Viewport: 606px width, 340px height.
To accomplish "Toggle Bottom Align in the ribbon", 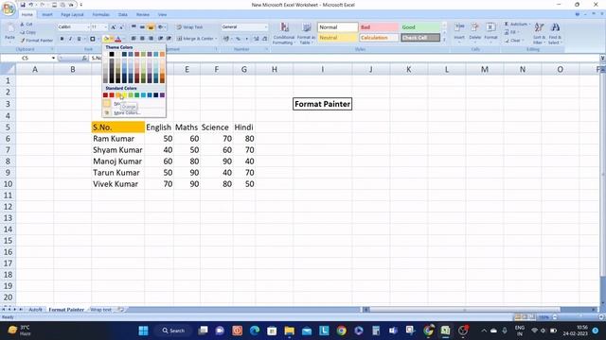I will (151, 27).
